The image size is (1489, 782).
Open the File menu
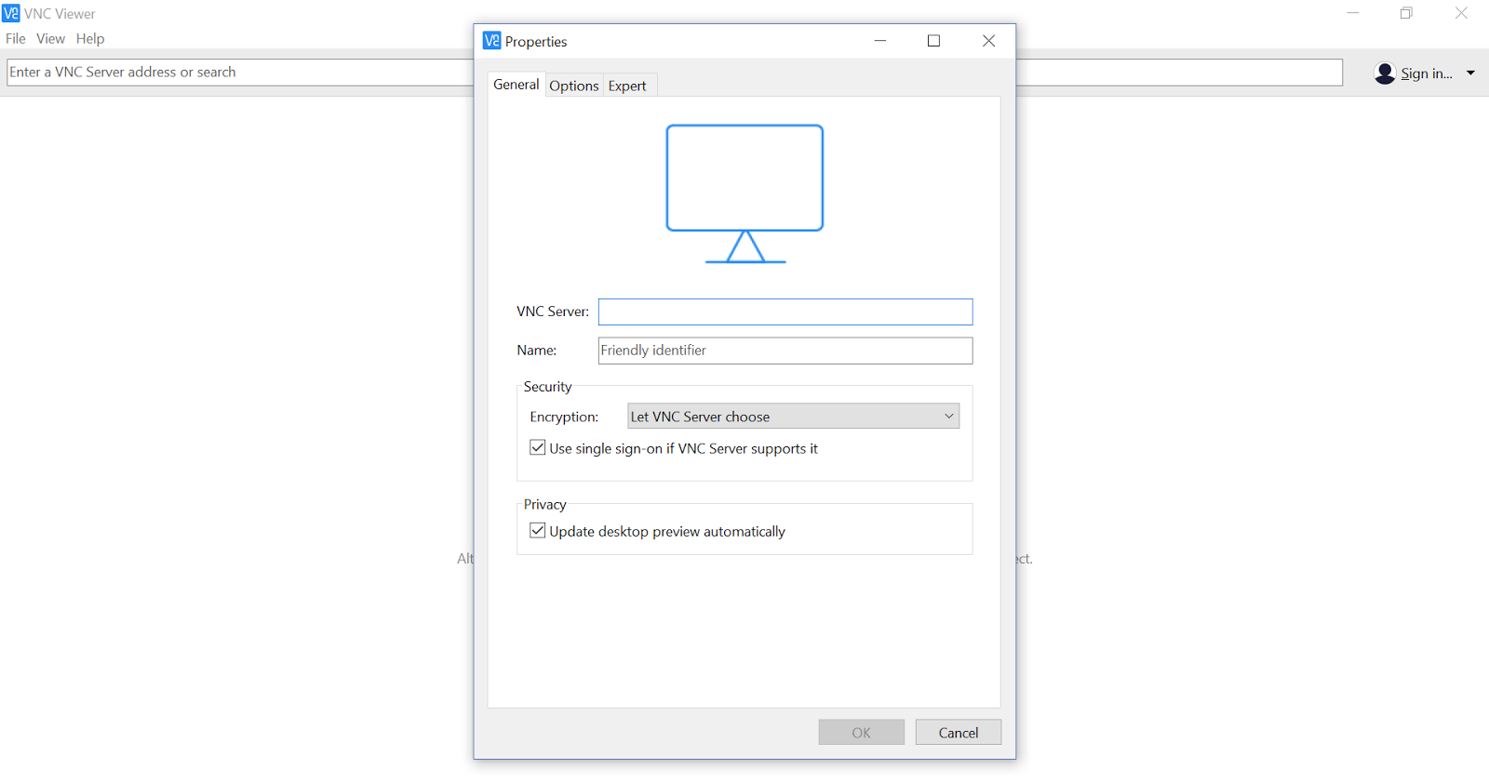(x=16, y=38)
